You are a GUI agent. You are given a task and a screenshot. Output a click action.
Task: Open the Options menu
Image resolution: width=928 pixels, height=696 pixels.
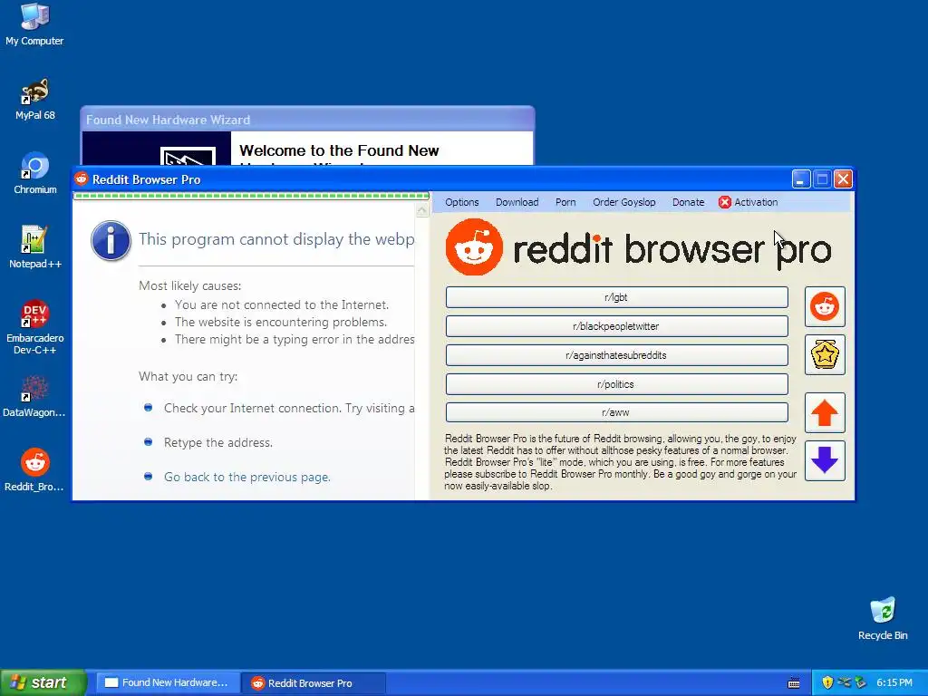coord(461,202)
